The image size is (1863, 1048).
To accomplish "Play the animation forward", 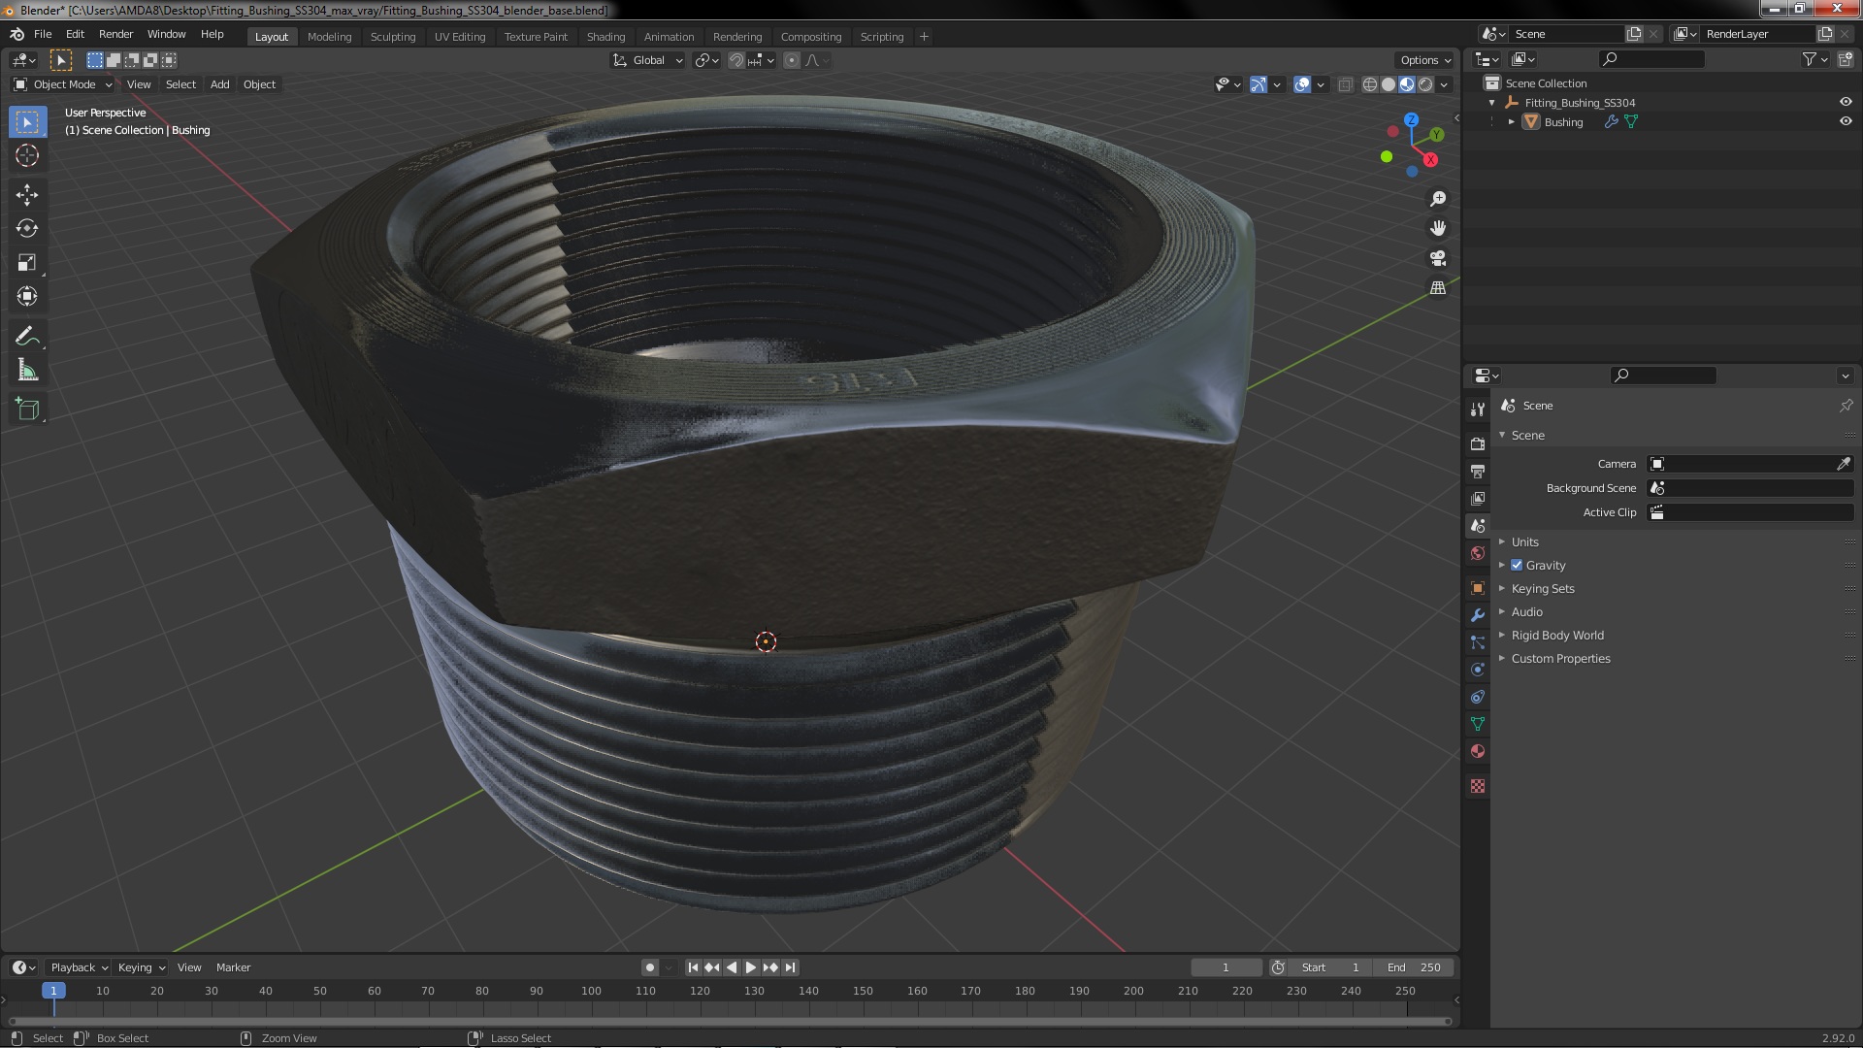I will pos(751,967).
